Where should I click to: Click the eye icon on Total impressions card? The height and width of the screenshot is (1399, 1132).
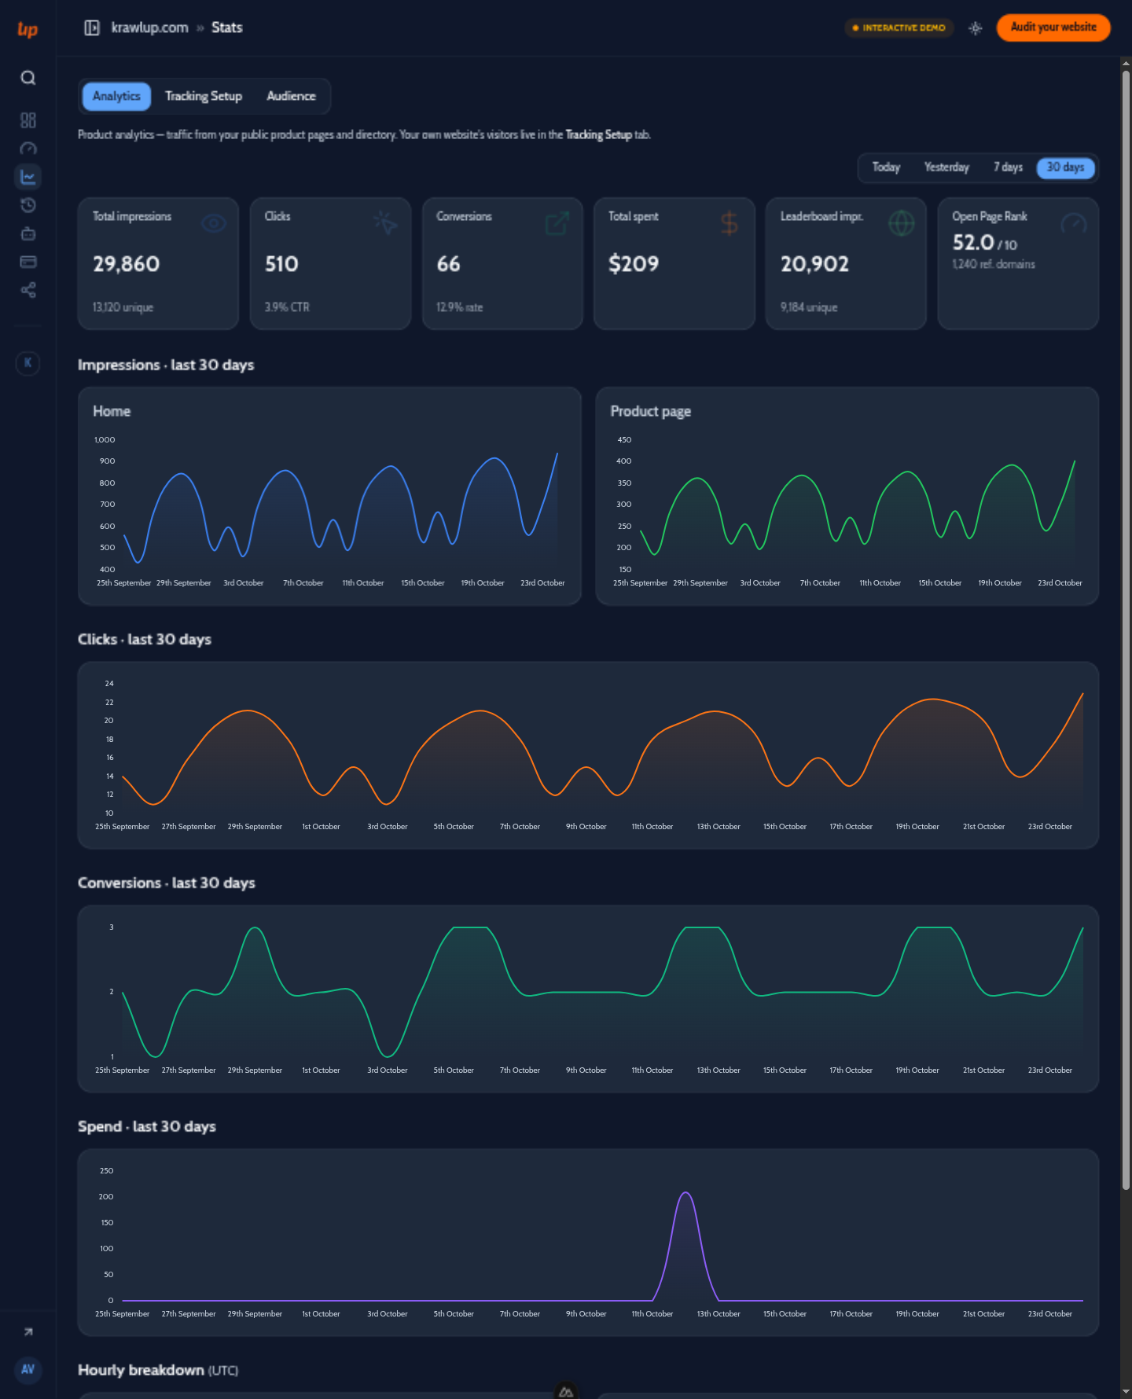214,223
